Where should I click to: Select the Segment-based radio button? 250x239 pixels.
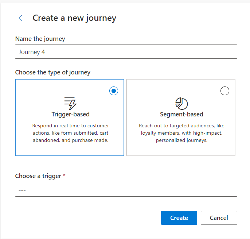225,91
